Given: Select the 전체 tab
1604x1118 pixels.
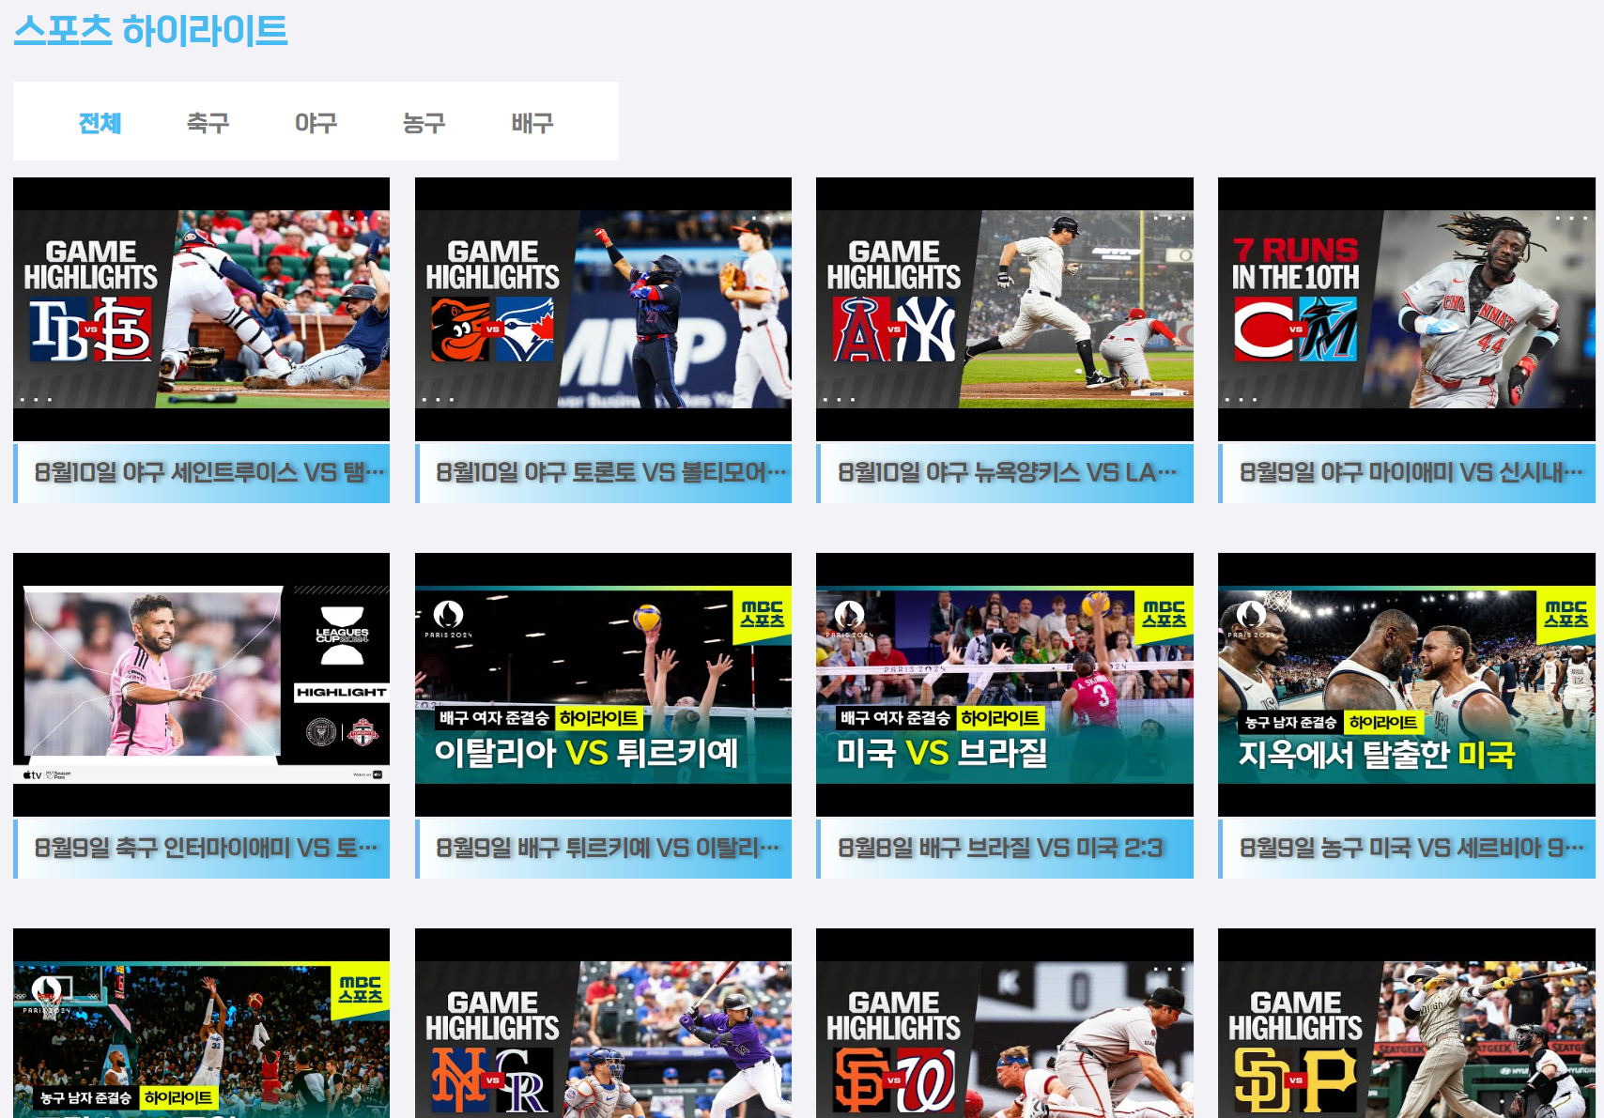Looking at the screenshot, I should [100, 123].
